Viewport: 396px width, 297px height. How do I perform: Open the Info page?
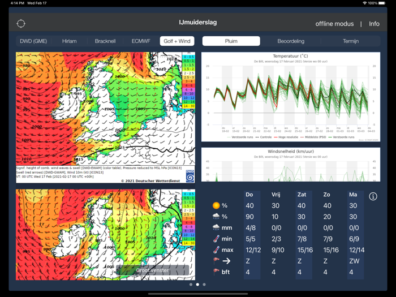[x=374, y=24]
